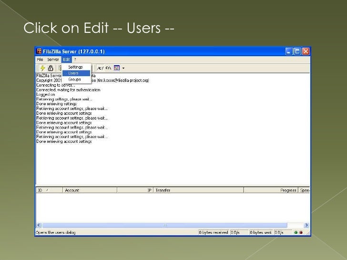This screenshot has height=260, width=347.
Task: Open the File menu
Action: pos(41,60)
